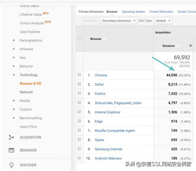Viewport: 196px width, 171px height.
Task: Open the Mozilla Compatible Agent link
Action: pos(115,131)
